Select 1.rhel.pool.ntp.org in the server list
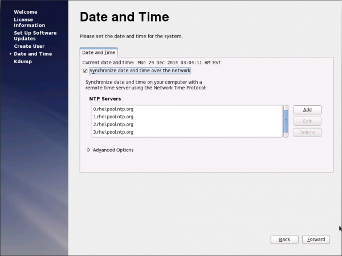The image size is (342, 256). point(113,117)
